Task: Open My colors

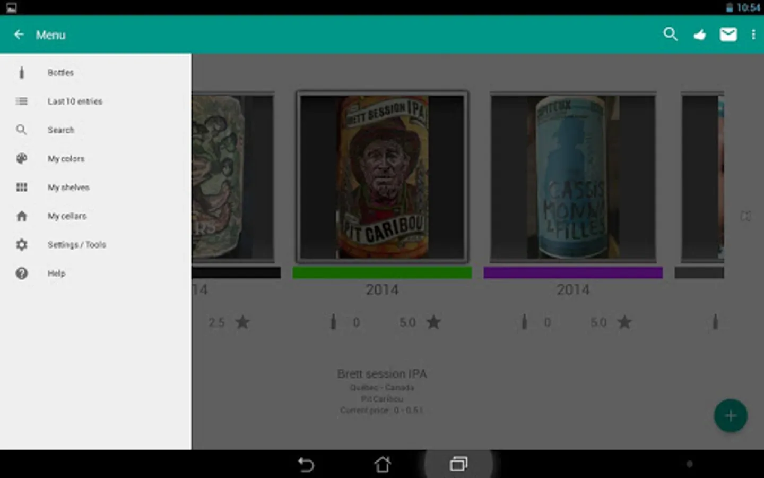Action: [95, 159]
